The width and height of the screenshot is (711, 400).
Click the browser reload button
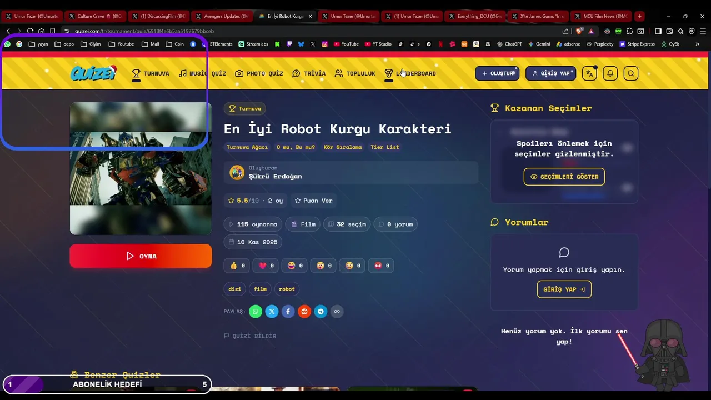click(x=30, y=31)
